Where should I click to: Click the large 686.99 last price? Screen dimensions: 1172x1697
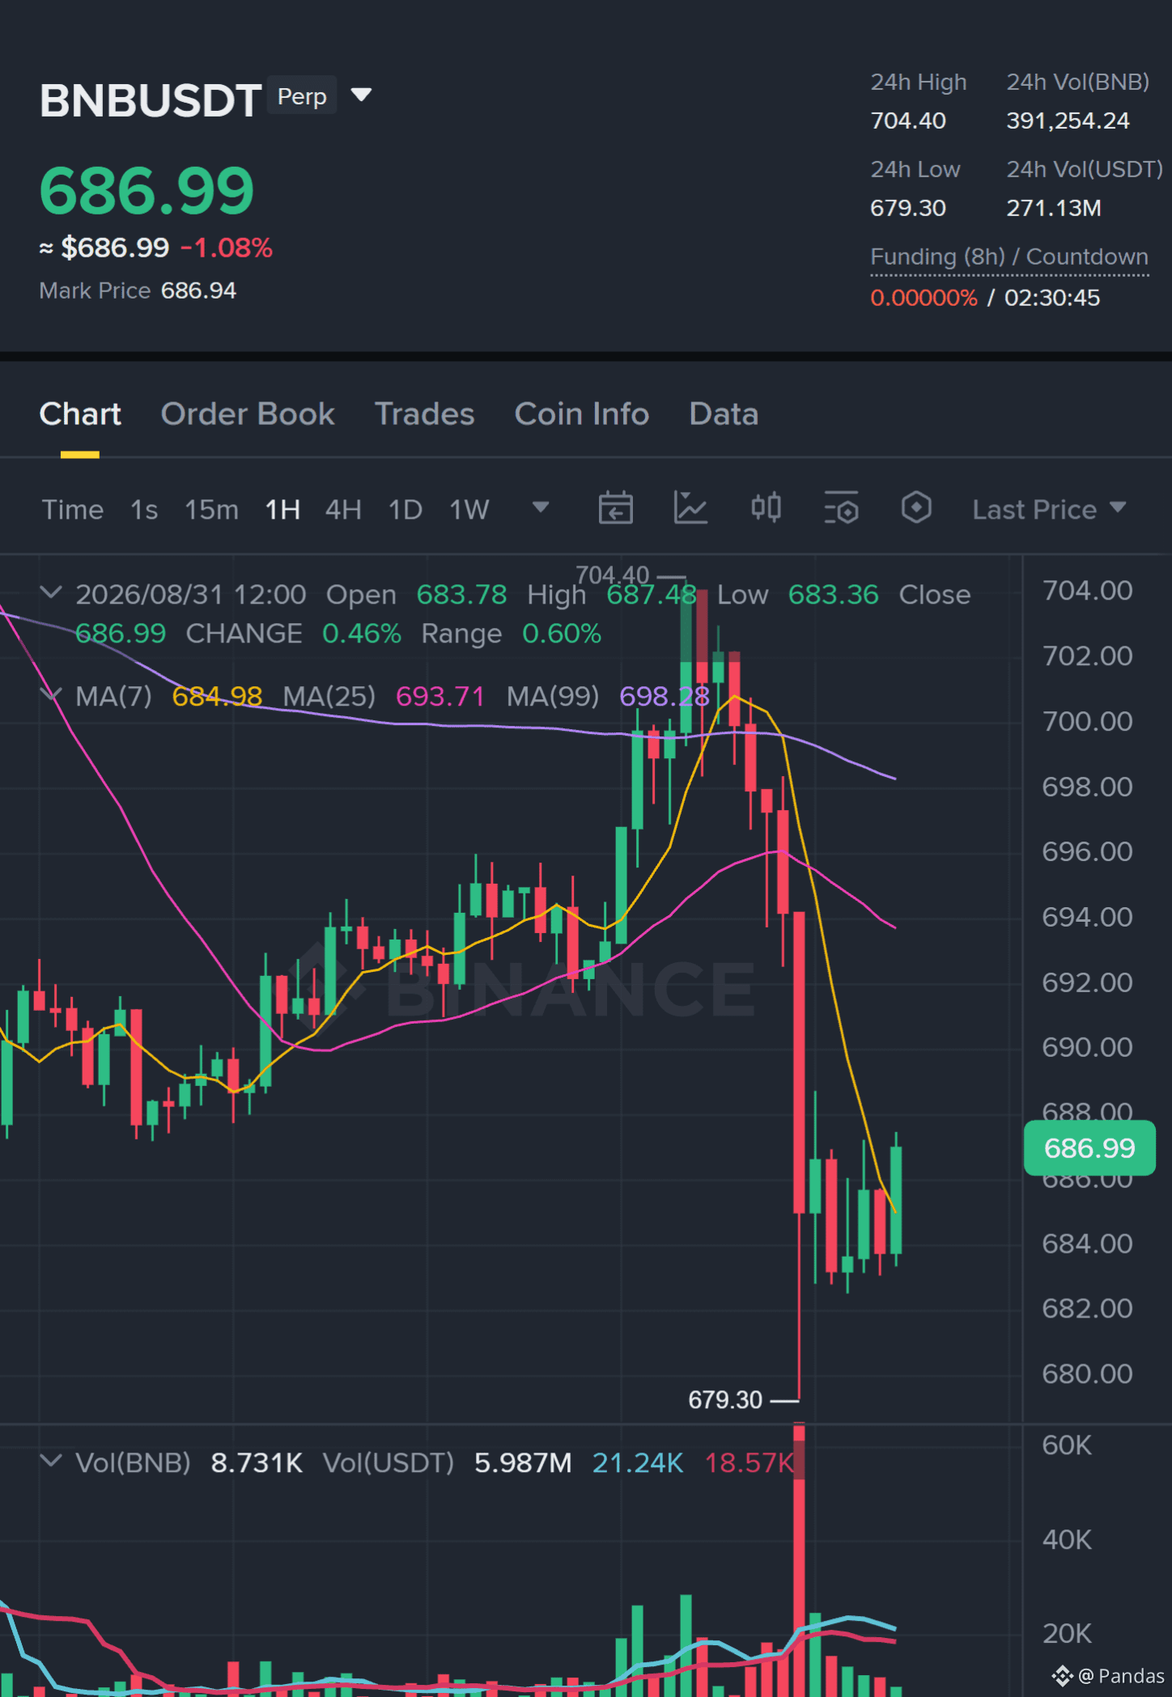coord(146,191)
